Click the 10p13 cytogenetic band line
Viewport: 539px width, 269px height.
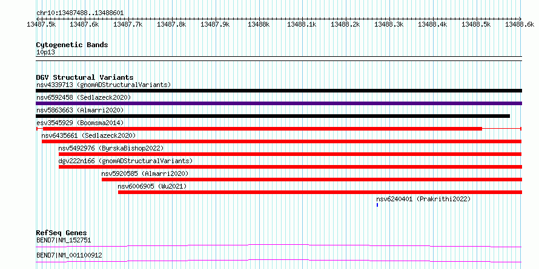[279, 59]
